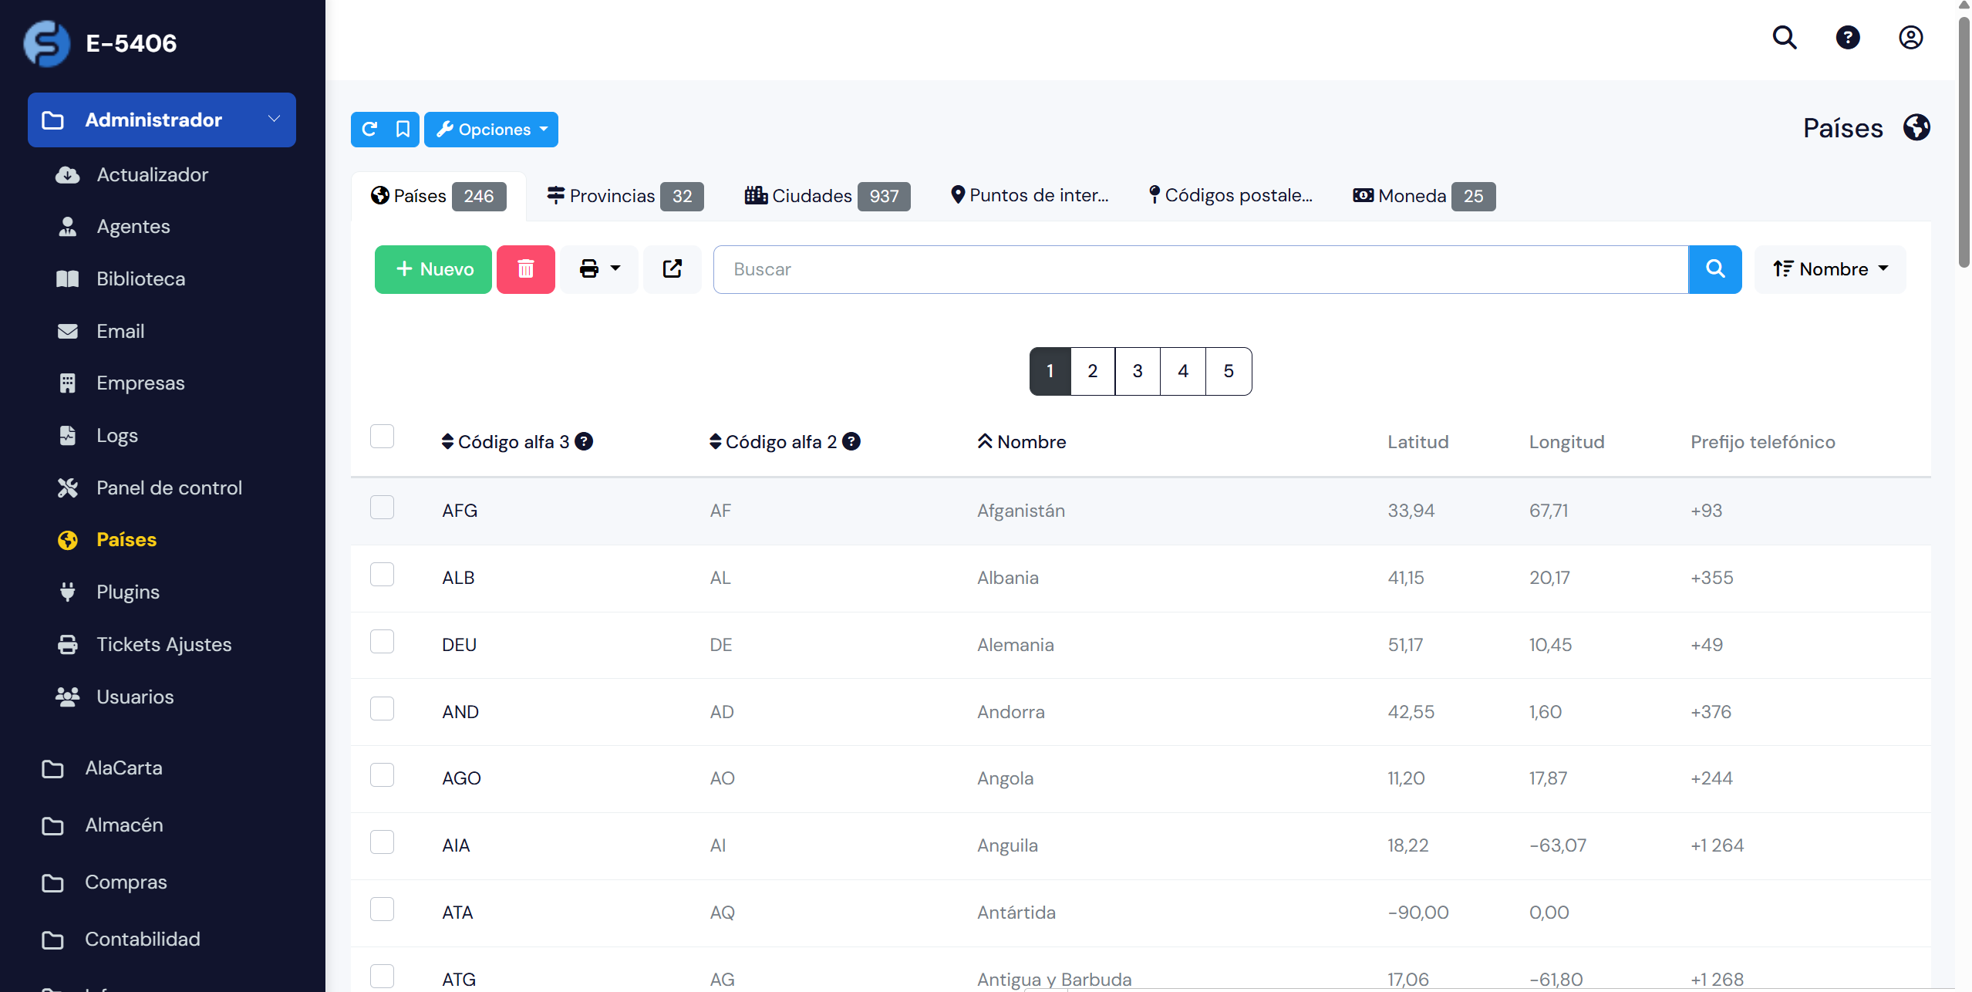1972x992 pixels.
Task: Click the external link export icon
Action: (x=672, y=269)
